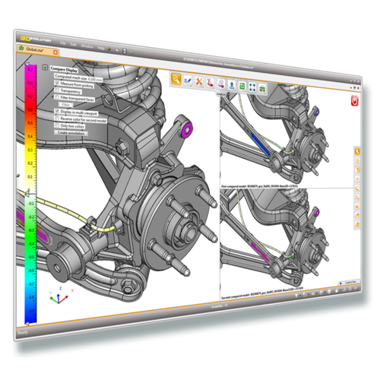Adjust top marker of color scale
Image resolution: width=380 pixels, height=380 pixels.
tap(27, 64)
